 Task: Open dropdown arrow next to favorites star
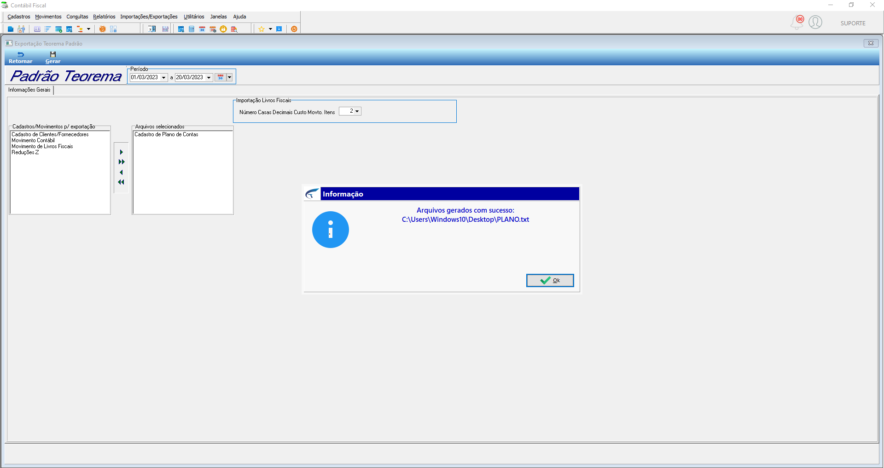coord(270,29)
